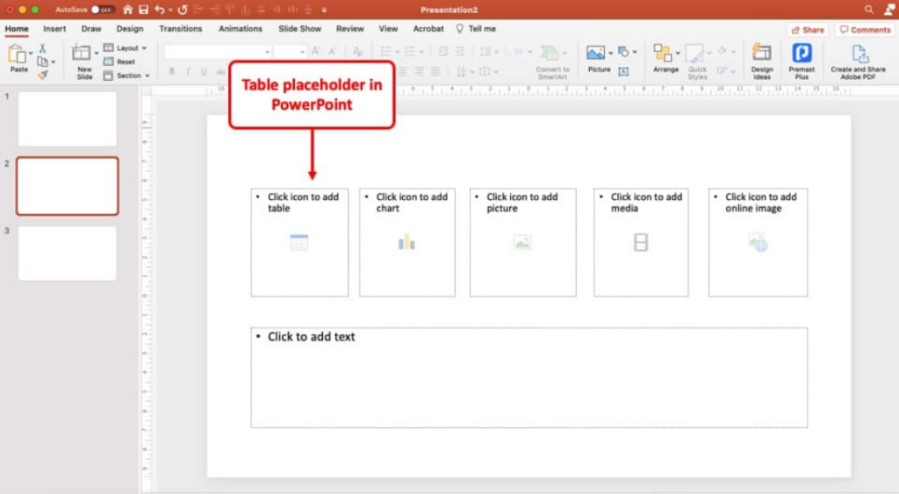Click the Cut scissors icon

[42, 48]
